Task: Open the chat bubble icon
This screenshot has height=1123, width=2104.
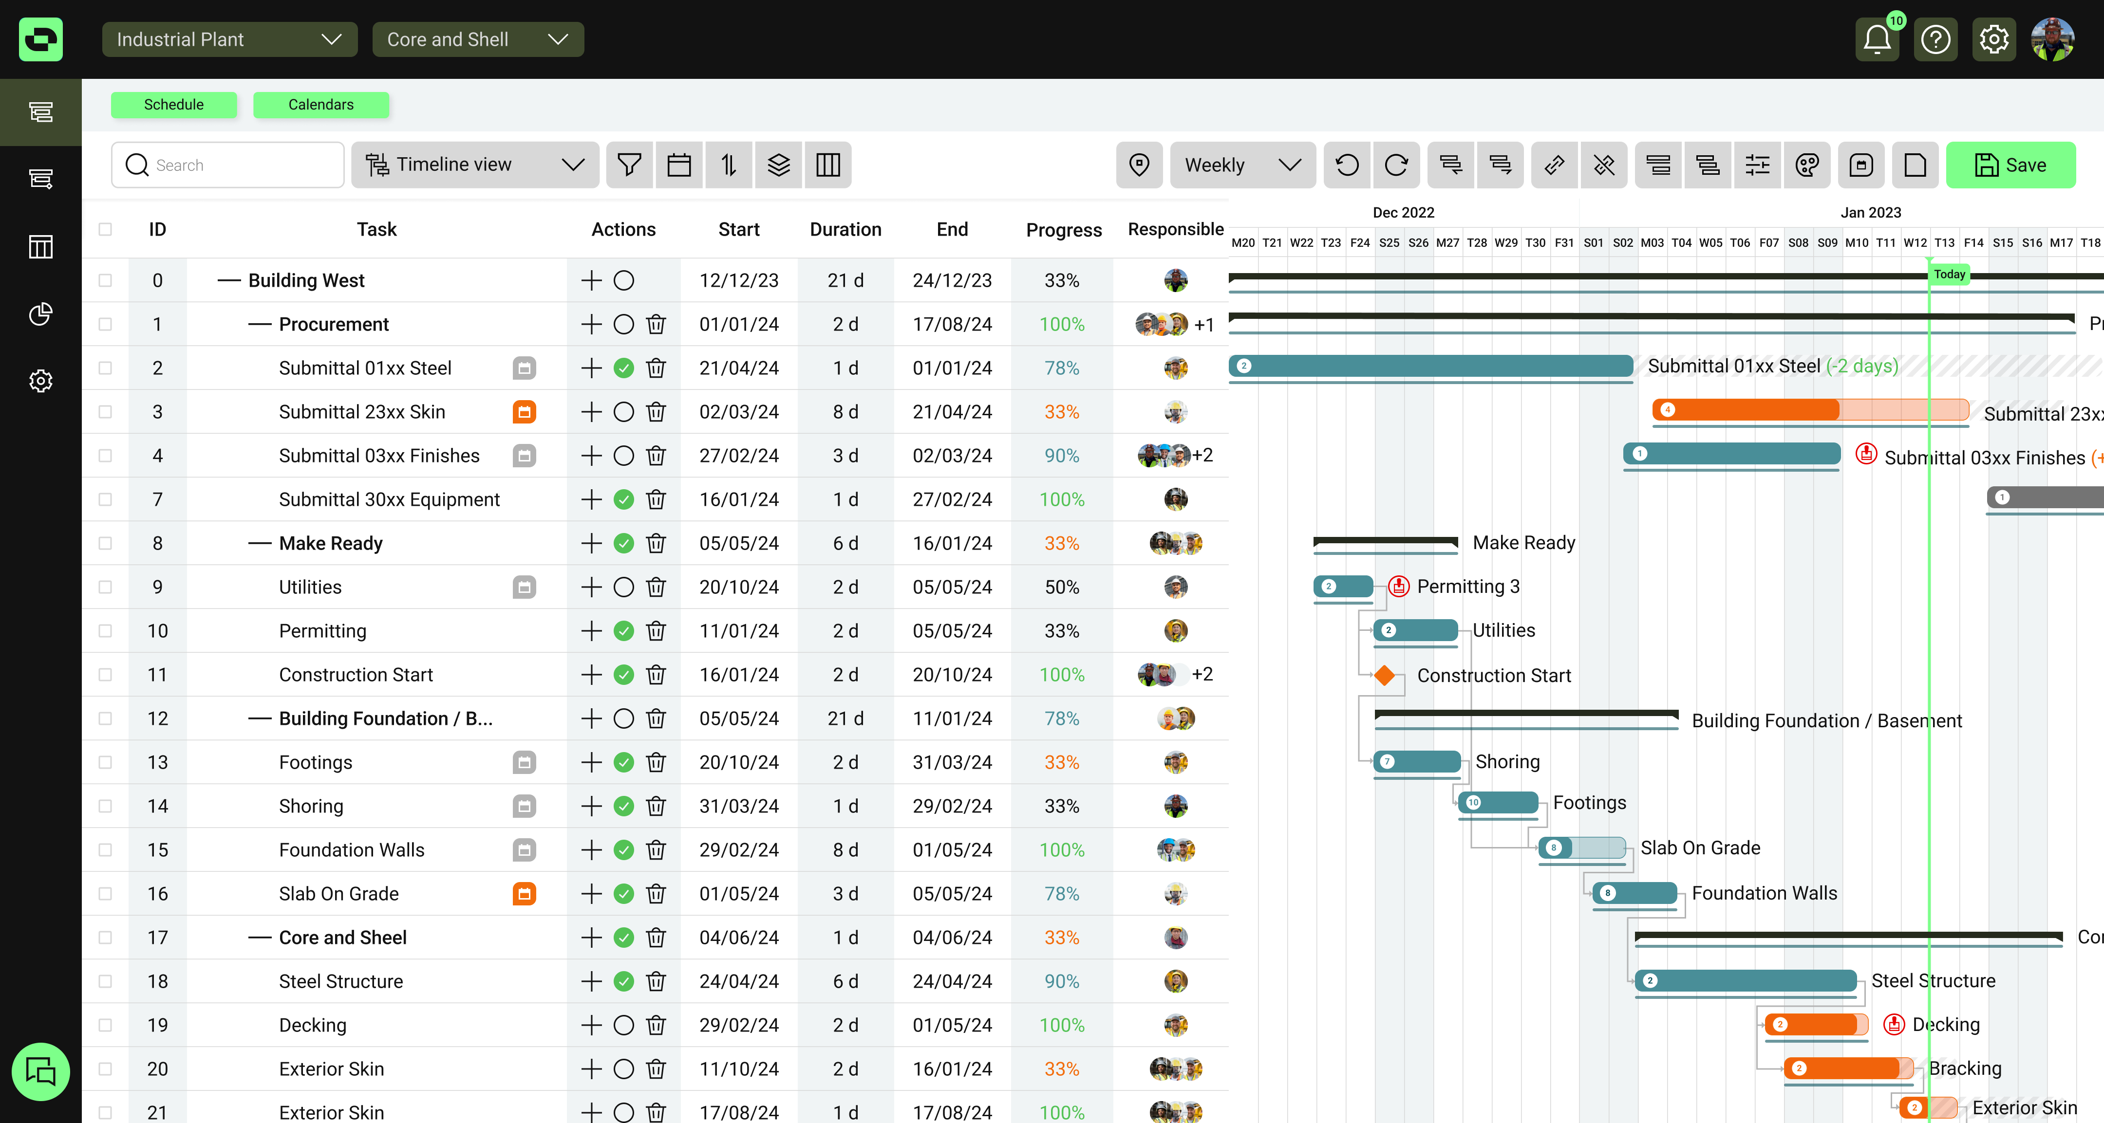Action: click(x=40, y=1071)
